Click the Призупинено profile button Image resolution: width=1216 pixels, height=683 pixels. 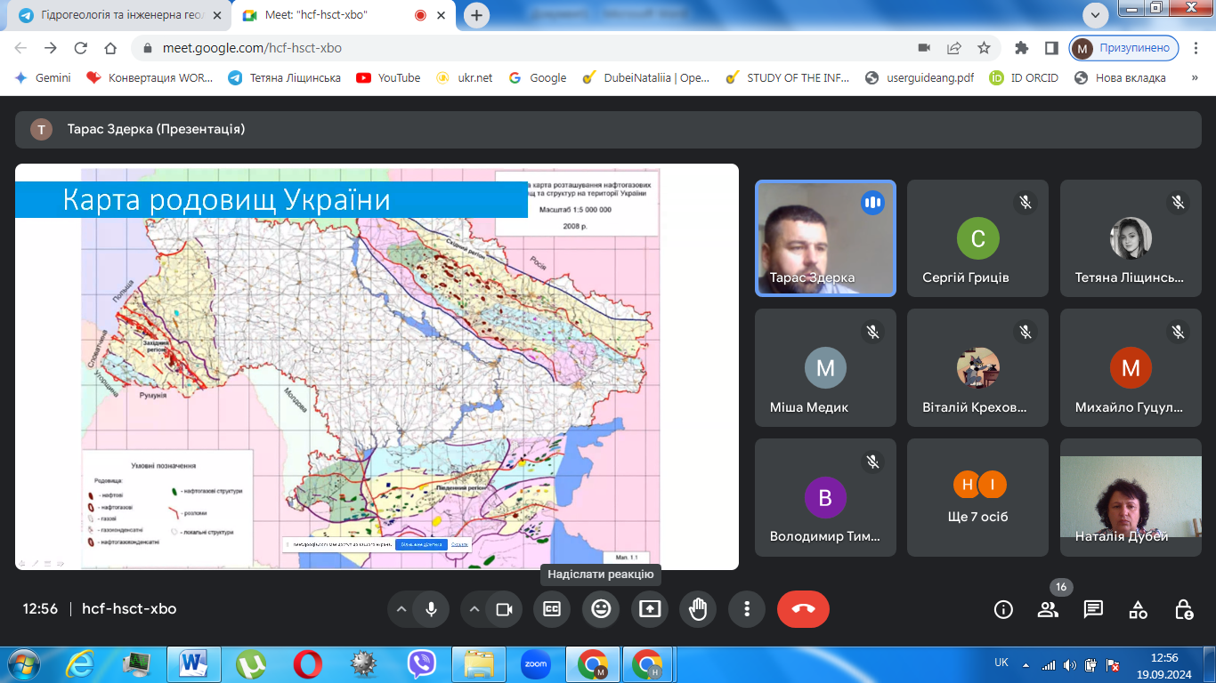(1124, 48)
